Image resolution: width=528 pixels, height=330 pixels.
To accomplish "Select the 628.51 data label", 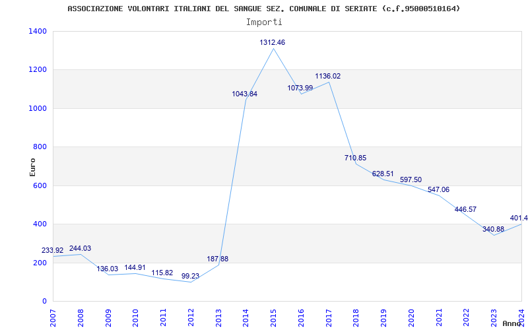I will pos(383,174).
